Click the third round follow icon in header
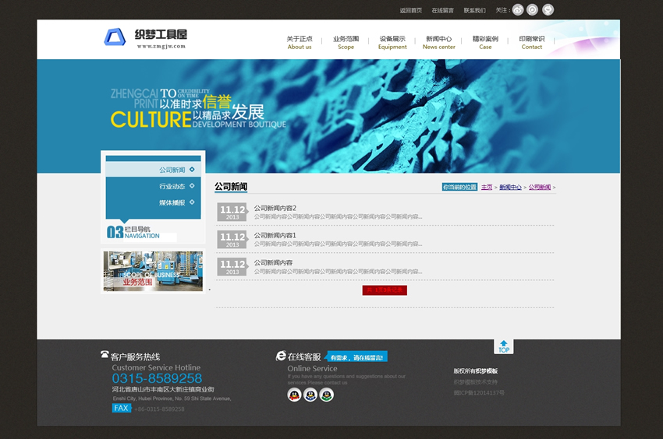The width and height of the screenshot is (663, 439). 548,9
